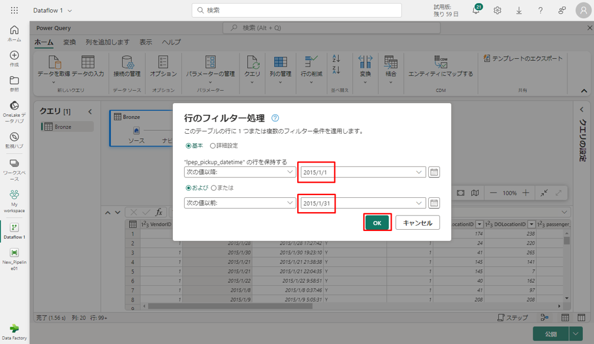The height and width of the screenshot is (344, 594).
Task: Open the 列を追加します ribbon tab
Action: (x=107, y=42)
